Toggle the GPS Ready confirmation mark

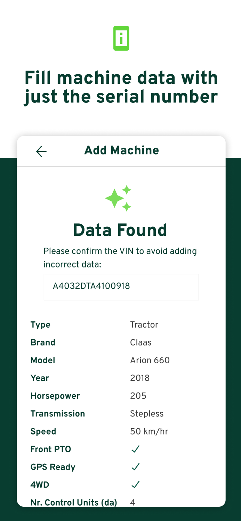pyautogui.click(x=135, y=466)
